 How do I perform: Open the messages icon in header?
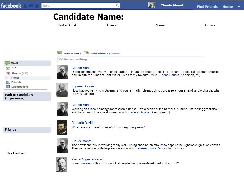(x=31, y=5)
